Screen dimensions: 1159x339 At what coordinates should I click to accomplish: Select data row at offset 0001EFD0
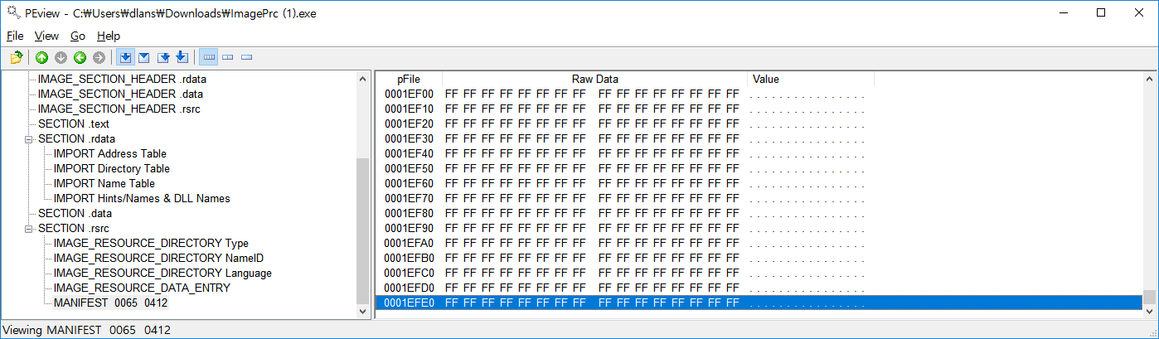point(759,288)
